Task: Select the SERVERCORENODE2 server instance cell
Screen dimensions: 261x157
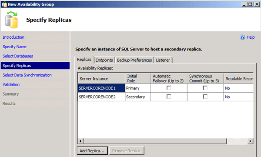Action: (x=101, y=97)
